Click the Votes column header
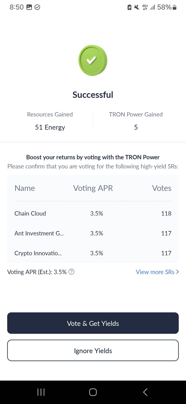 tap(162, 188)
